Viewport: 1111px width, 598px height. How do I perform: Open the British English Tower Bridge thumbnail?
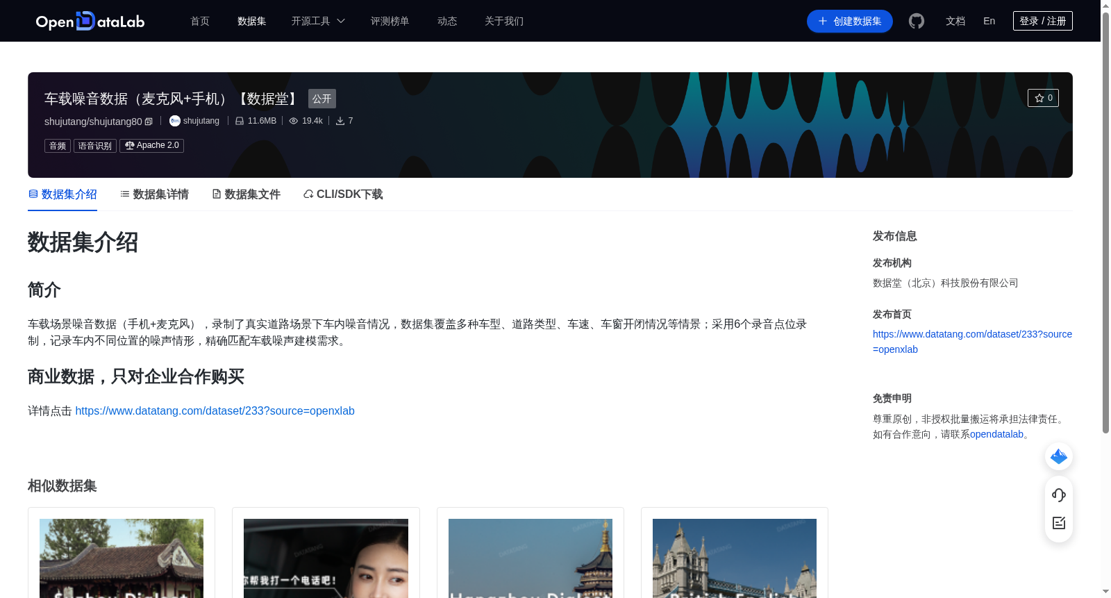point(735,558)
